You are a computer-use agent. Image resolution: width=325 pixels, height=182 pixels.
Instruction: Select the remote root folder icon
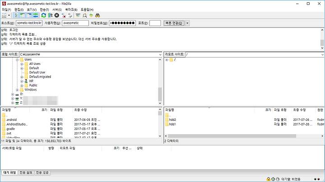pyautogui.click(x=171, y=60)
